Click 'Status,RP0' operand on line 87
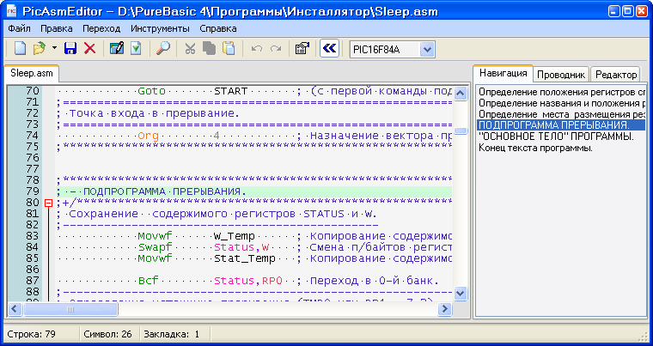The height and width of the screenshot is (346, 653). pos(248,281)
